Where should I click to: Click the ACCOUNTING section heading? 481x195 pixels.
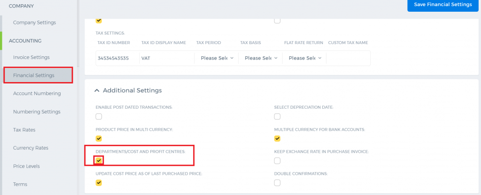click(25, 41)
